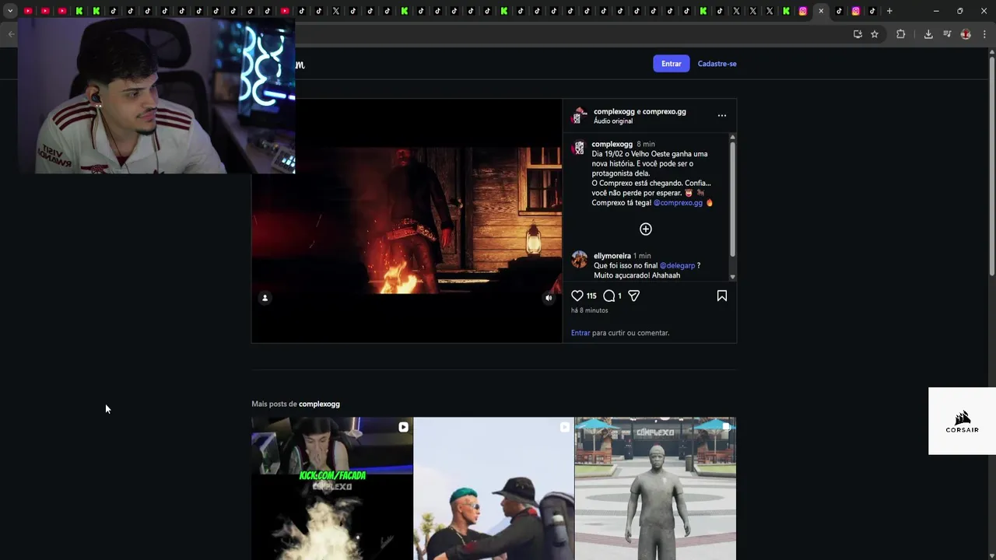996x560 pixels.
Task: Open the ellymoreira username link
Action: 612,256
